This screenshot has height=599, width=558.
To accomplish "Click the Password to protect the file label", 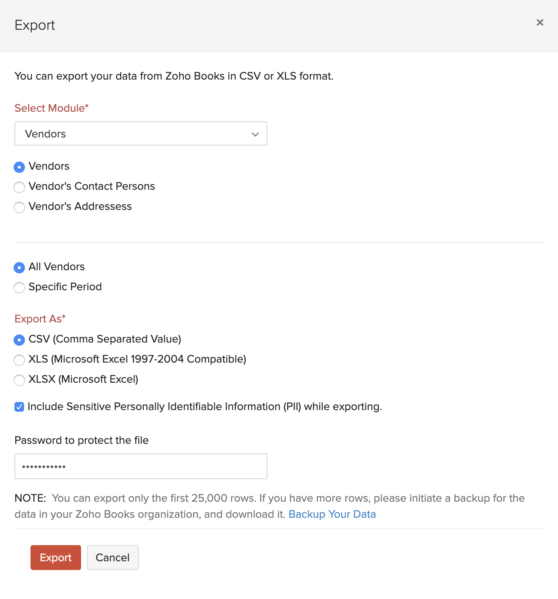I will click(81, 440).
